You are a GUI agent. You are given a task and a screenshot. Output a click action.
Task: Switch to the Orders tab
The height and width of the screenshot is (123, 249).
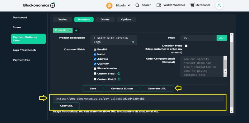coord(105,20)
